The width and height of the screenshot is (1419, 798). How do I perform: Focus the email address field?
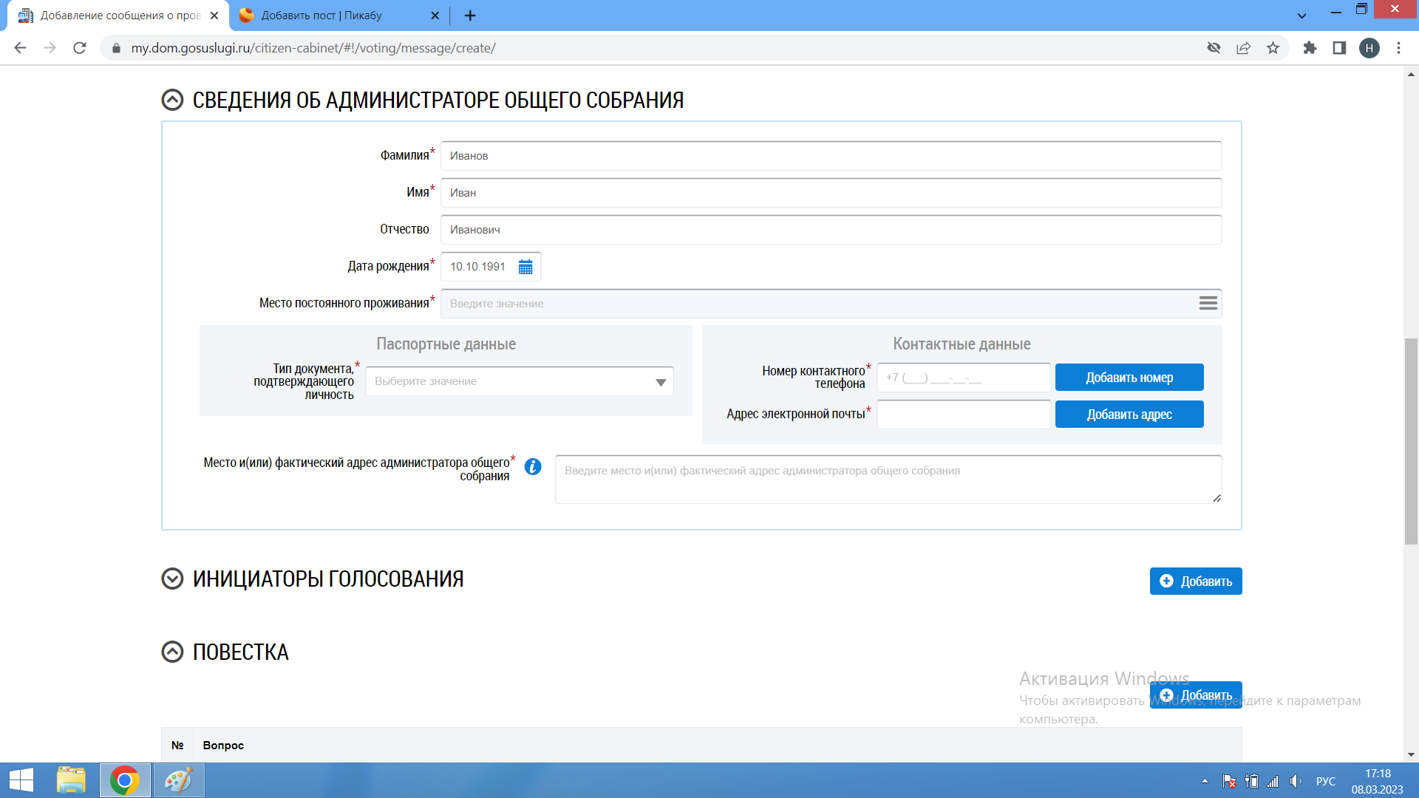coord(964,415)
